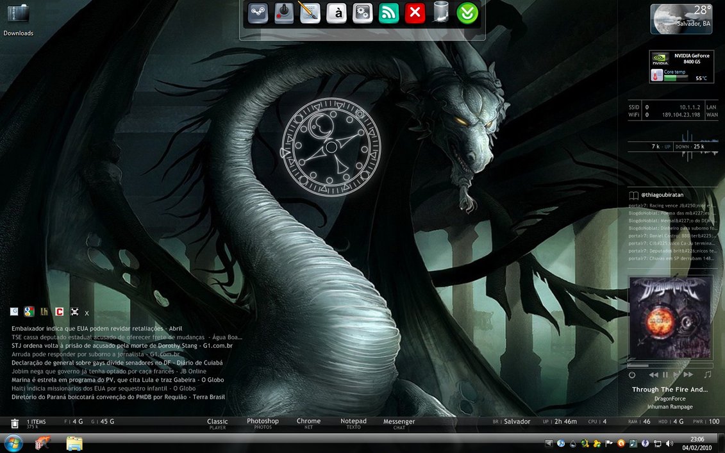This screenshot has width=725, height=453.
Task: Close the feed reader with small x
Action: [x=87, y=313]
